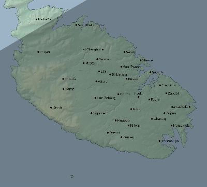
Task: Select the Qormi label
Action: [125, 94]
